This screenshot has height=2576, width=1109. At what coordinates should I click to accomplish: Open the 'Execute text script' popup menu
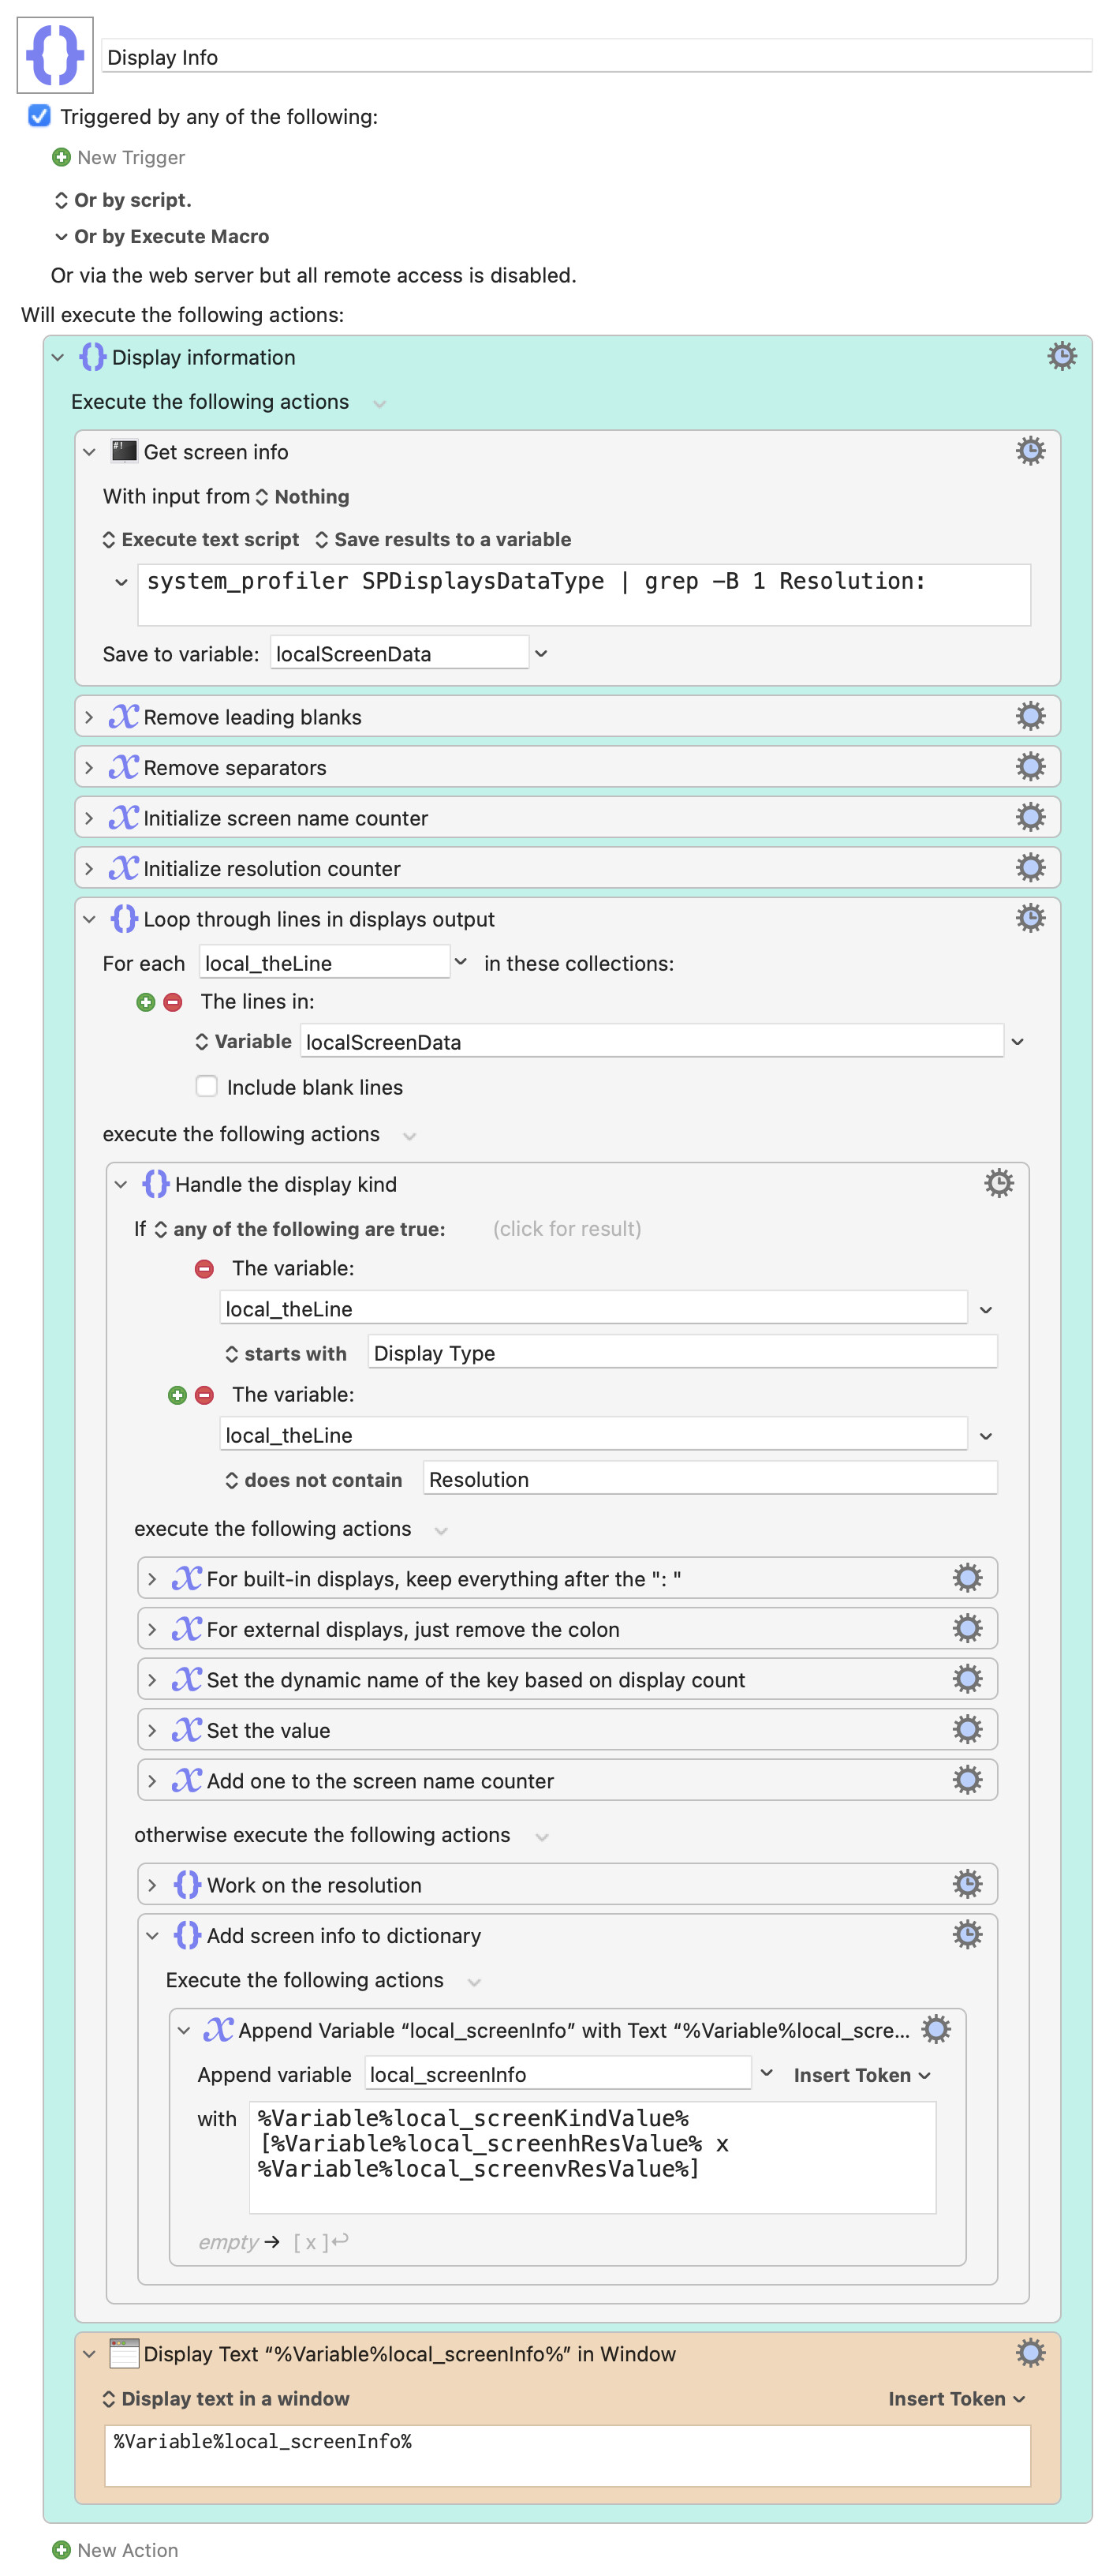pos(201,539)
